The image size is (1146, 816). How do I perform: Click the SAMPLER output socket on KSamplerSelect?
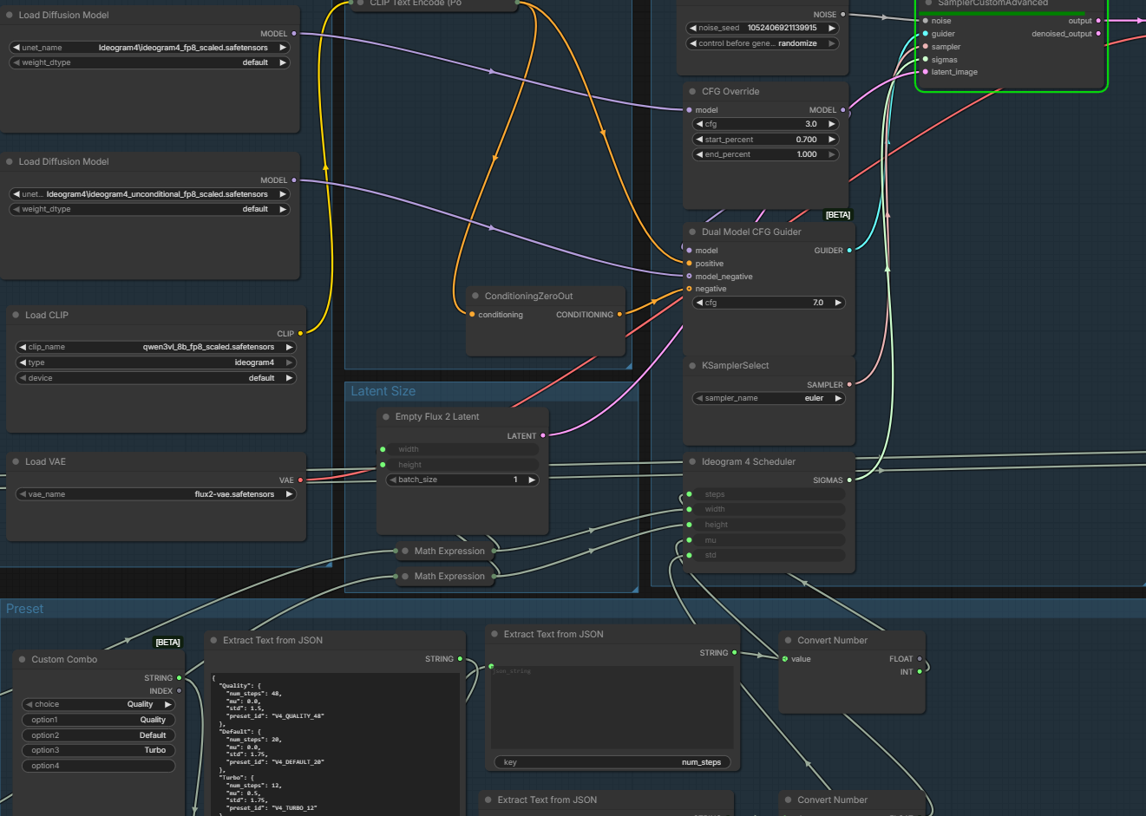[x=849, y=385]
